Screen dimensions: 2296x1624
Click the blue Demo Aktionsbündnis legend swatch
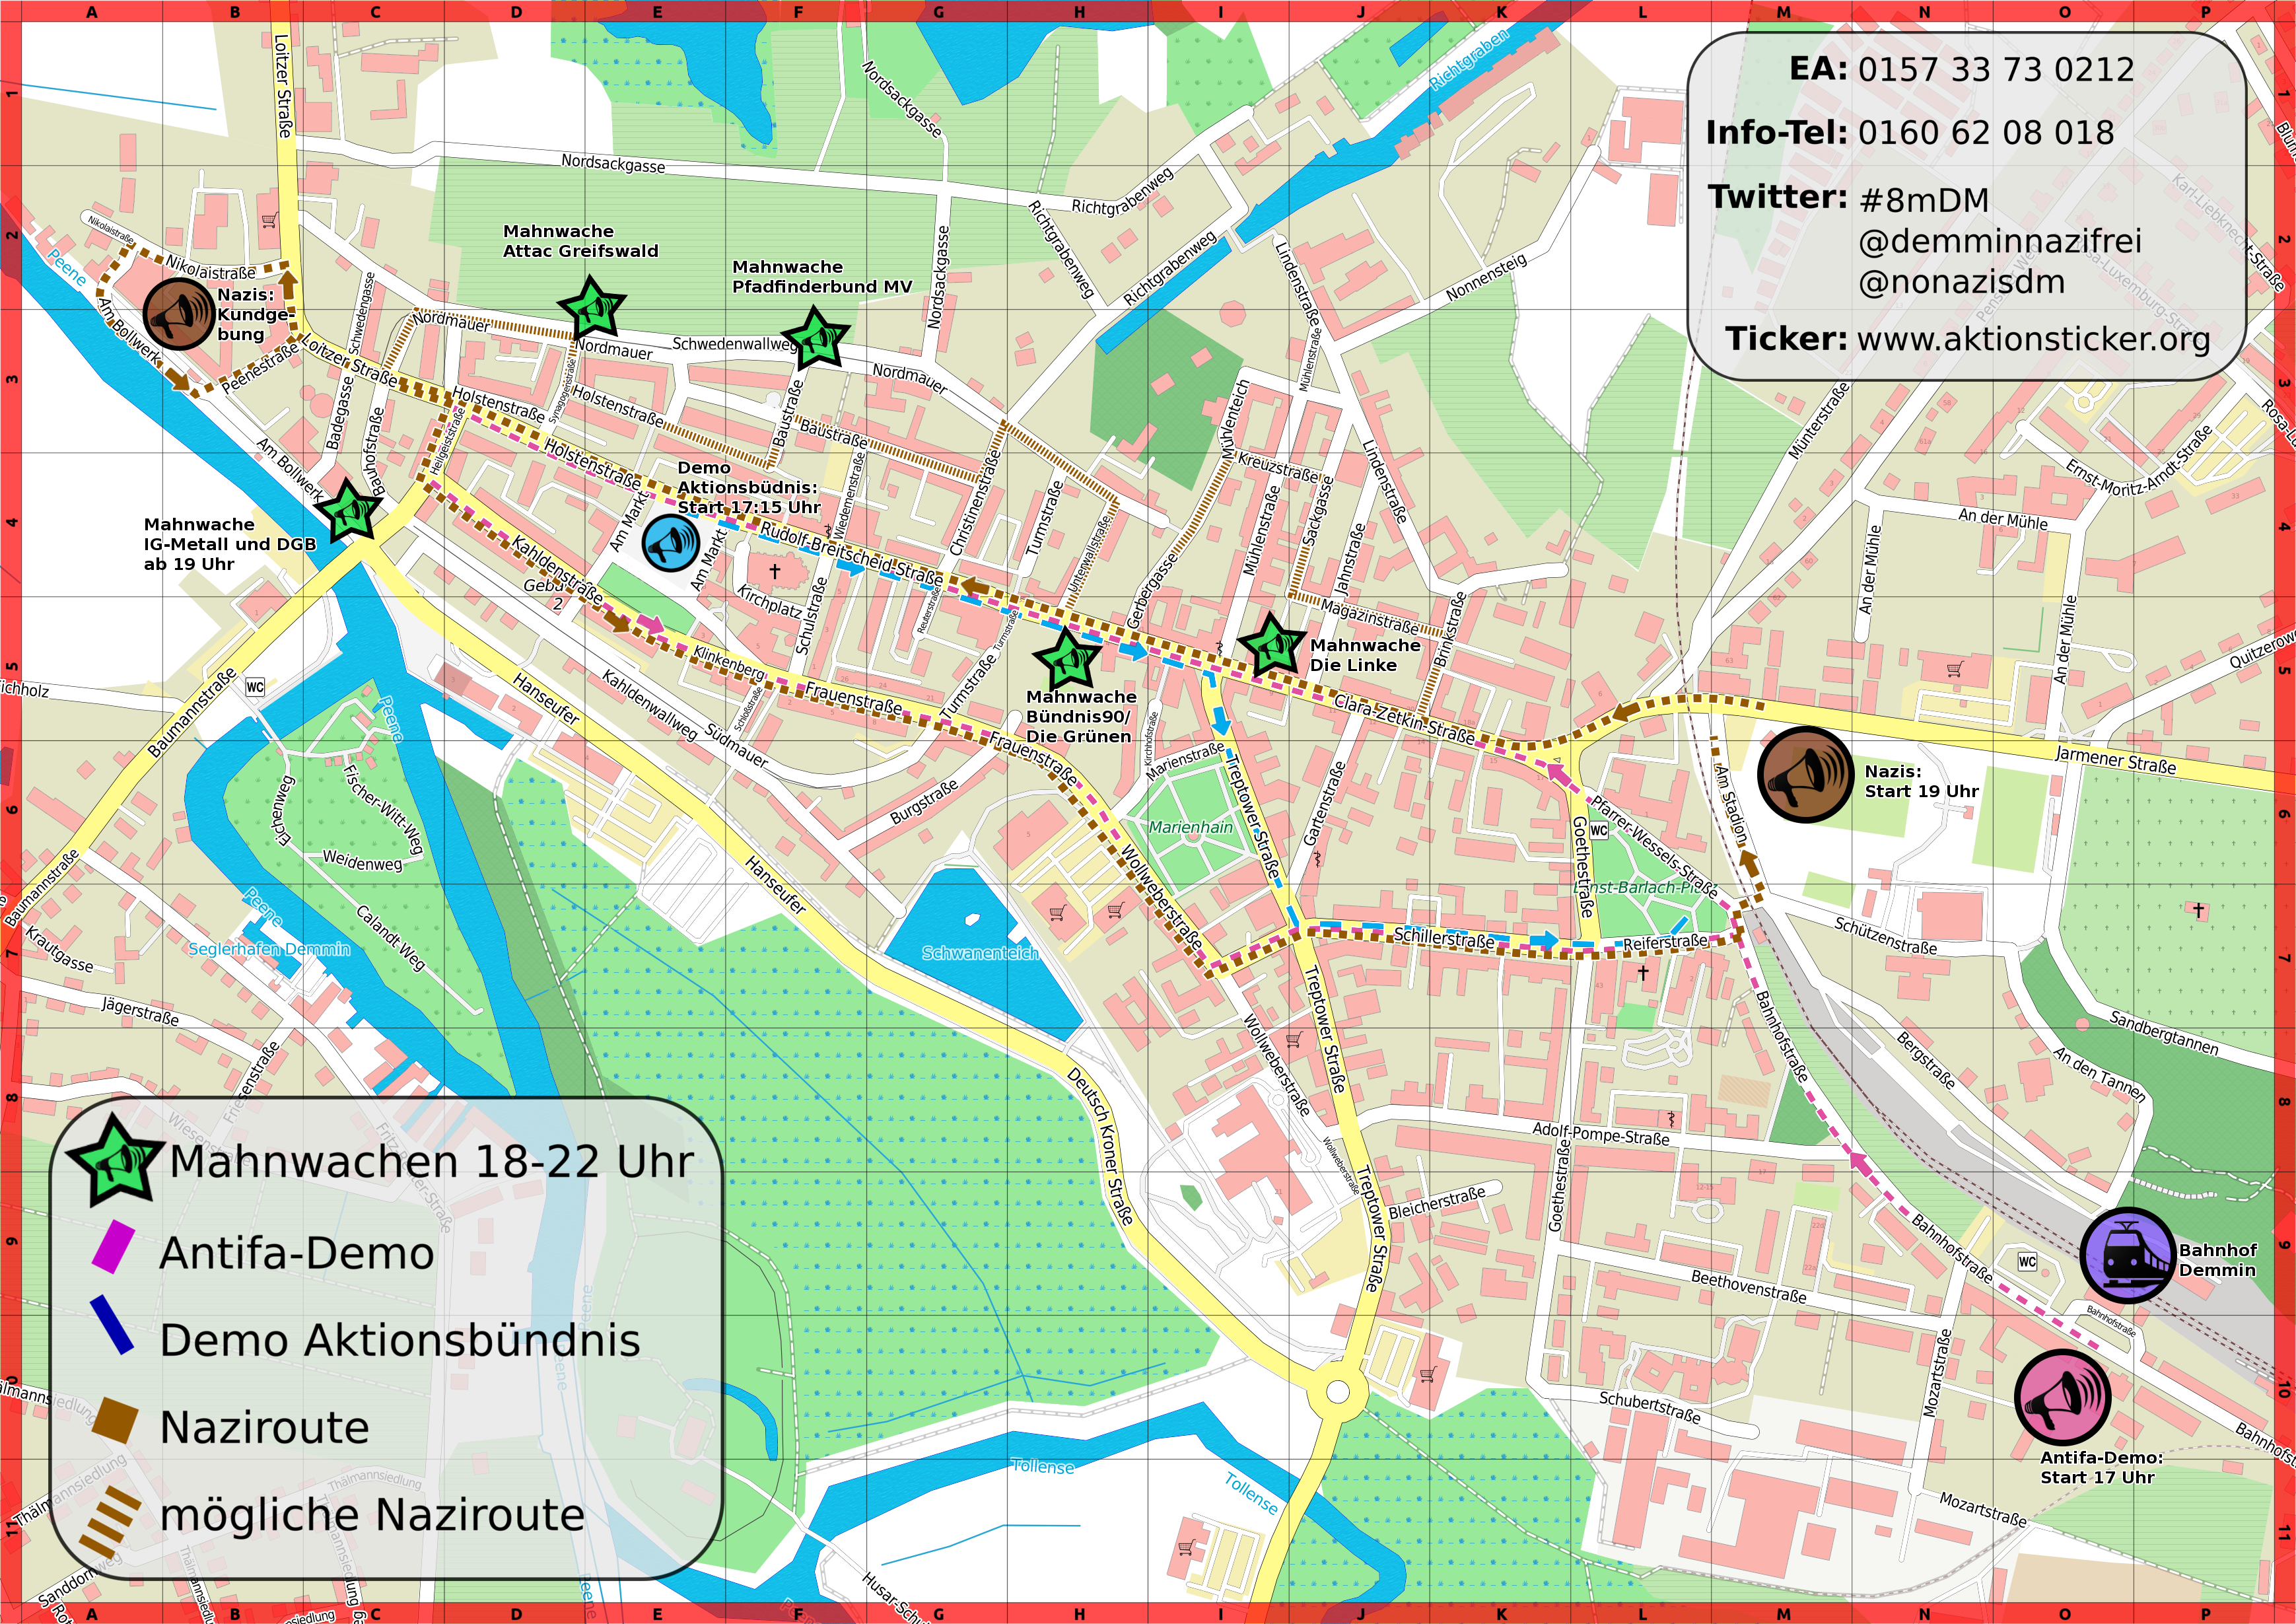coord(111,1325)
